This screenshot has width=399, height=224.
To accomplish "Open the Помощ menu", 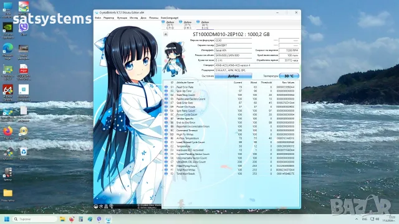I will pyautogui.click(x=153, y=18).
